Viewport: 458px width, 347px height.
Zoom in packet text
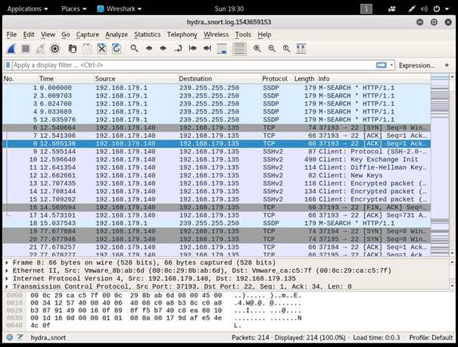point(257,48)
